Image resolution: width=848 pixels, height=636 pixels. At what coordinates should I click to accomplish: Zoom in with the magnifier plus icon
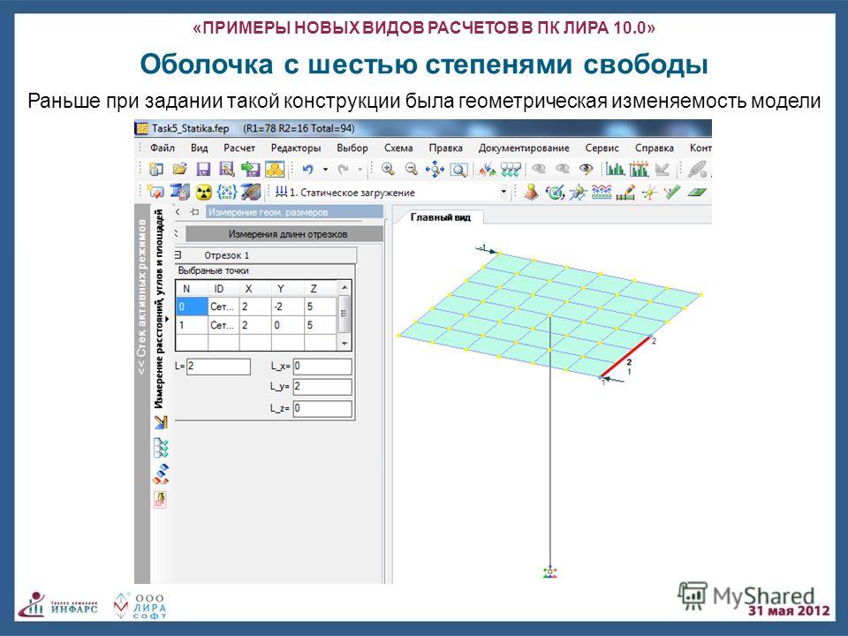pyautogui.click(x=388, y=170)
